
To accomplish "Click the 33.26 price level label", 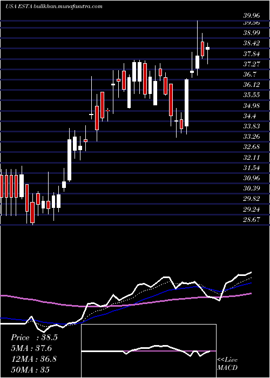I will click(x=251, y=137).
